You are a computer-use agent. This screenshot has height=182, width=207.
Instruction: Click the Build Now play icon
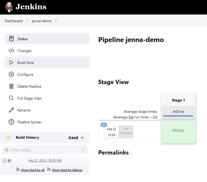pos(11,62)
